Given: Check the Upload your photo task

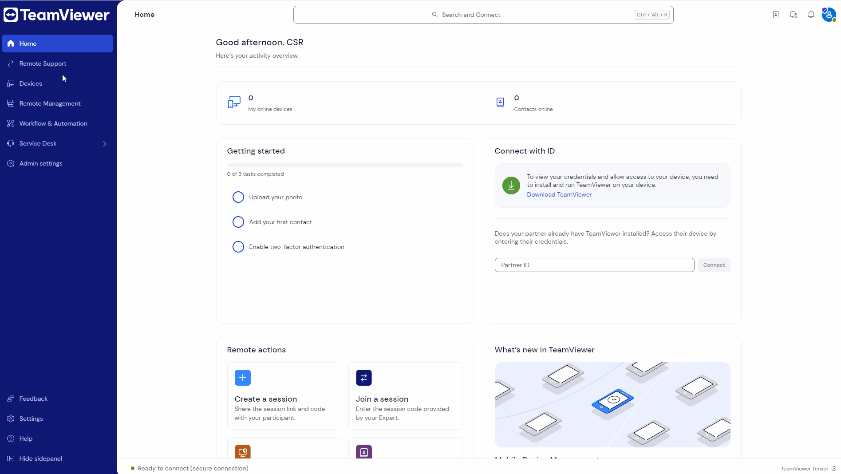Looking at the screenshot, I should 238,197.
